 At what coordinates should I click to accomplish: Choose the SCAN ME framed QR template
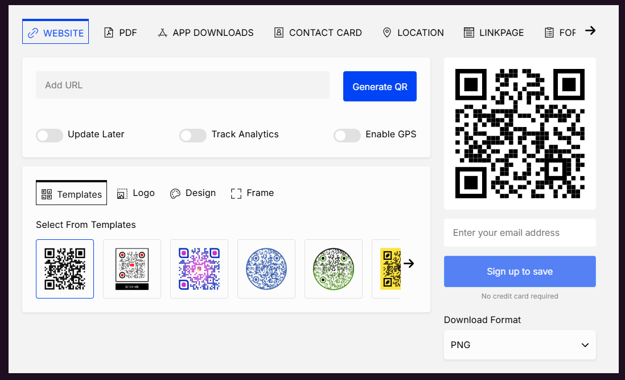point(132,269)
